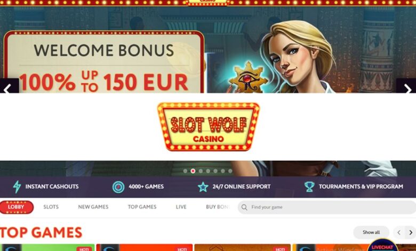Switch to the Live tab
Viewport: 416px width, 251px height.
coord(181,207)
